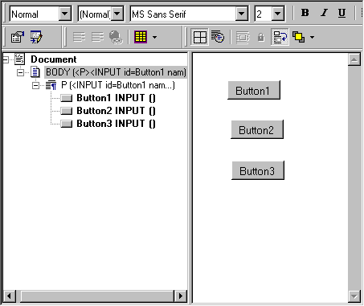Click inside the Normal style text field
This screenshot has height=306, width=364.
pyautogui.click(x=35, y=14)
